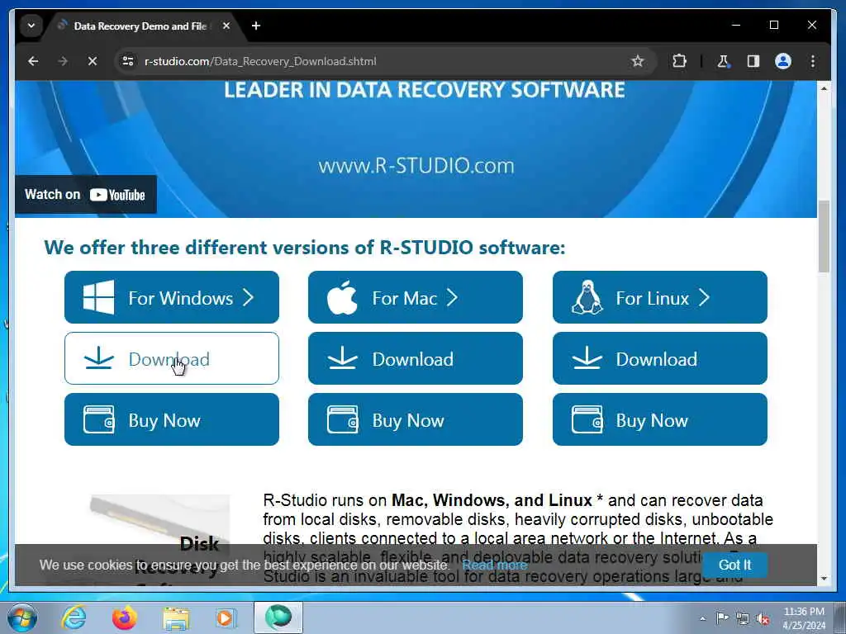Open the For Linux version button
846x634 pixels.
click(x=660, y=297)
